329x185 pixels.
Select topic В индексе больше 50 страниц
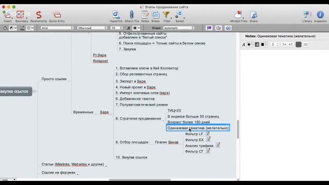point(193,117)
